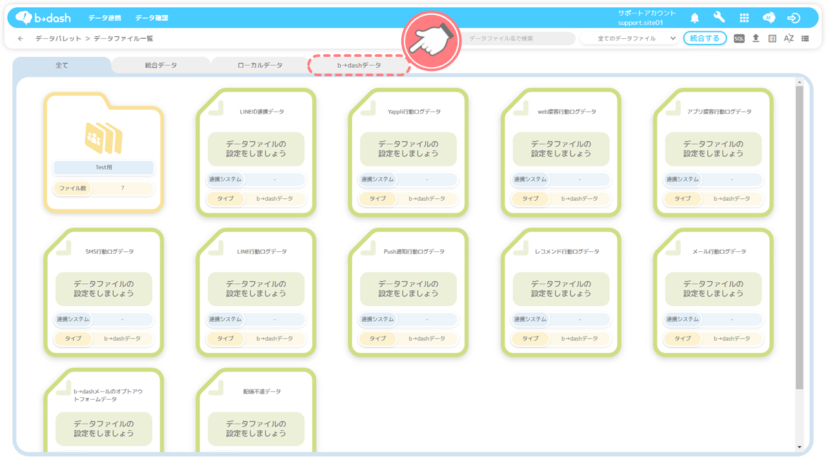826x465 pixels.
Task: Open the レコメンド行動ログデータ file card
Action: [x=561, y=292]
